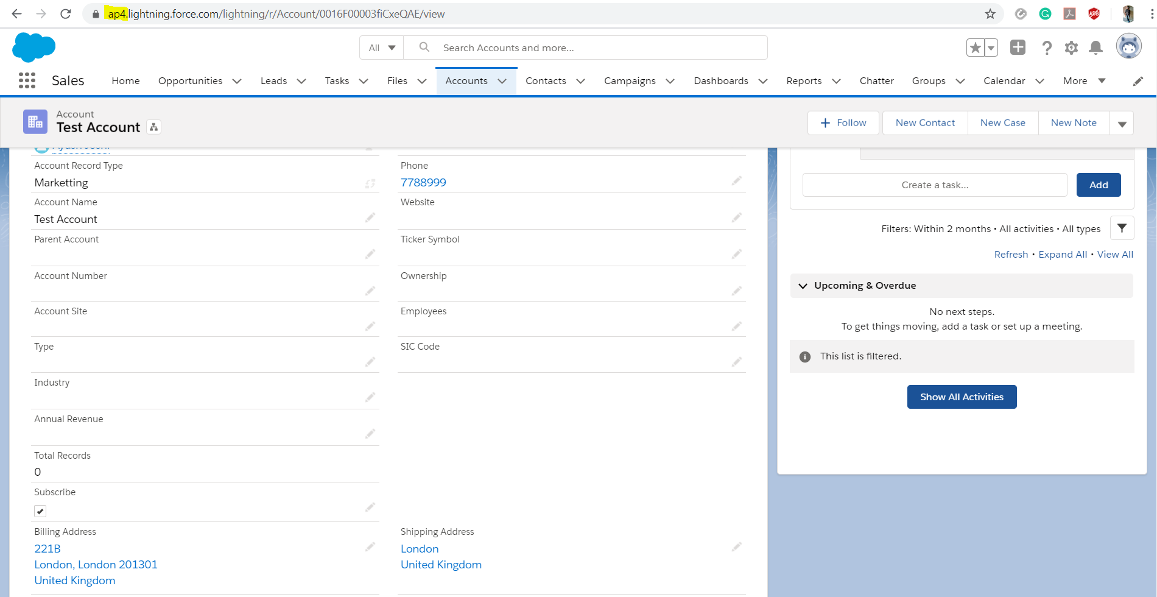Follow this account
The width and height of the screenshot is (1157, 597).
click(x=843, y=123)
